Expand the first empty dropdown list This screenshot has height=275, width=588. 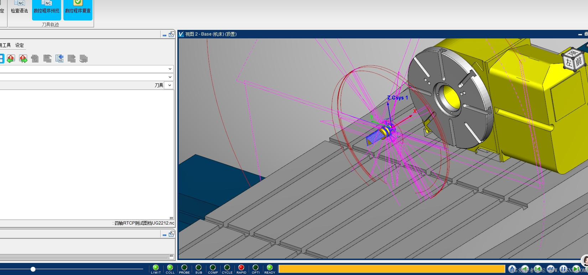click(x=170, y=69)
